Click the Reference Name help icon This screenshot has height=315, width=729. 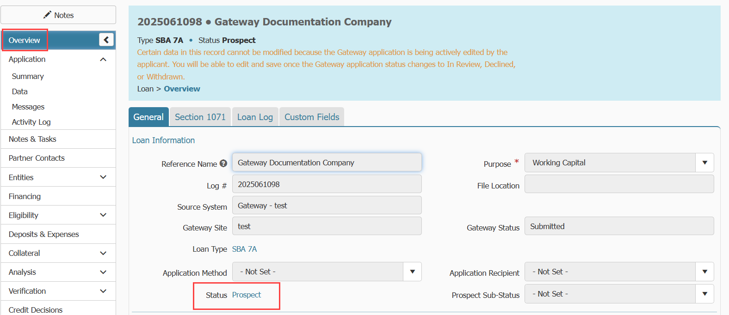223,164
